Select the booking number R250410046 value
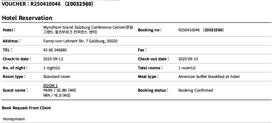 tap(201, 30)
